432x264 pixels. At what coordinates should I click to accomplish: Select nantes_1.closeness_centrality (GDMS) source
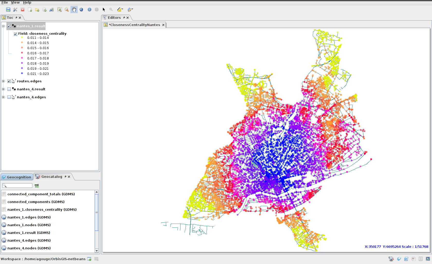tap(42, 209)
